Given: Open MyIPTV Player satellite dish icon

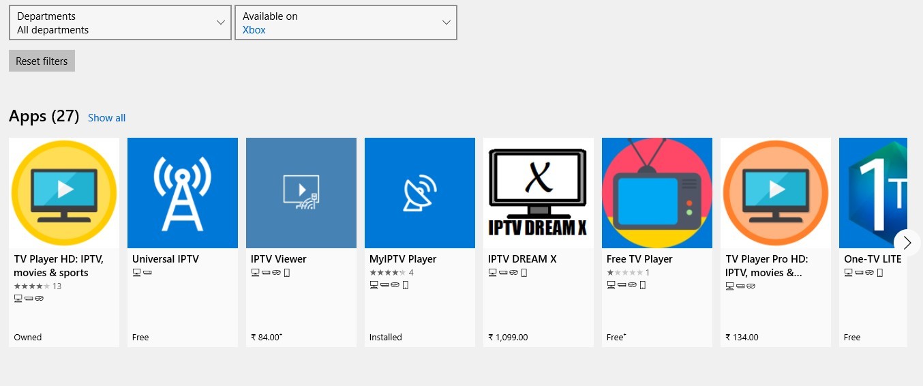Looking at the screenshot, I should click(420, 193).
